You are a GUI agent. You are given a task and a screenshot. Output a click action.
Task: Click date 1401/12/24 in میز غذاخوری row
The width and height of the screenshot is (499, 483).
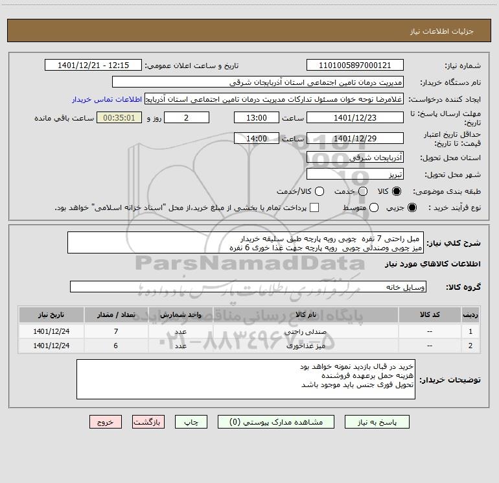(x=51, y=346)
